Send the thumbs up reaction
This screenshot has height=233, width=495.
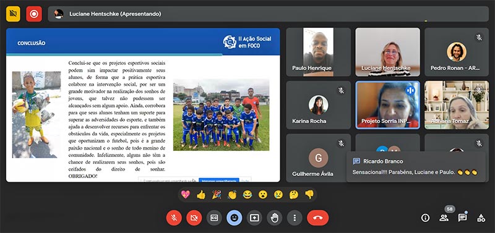(201, 195)
